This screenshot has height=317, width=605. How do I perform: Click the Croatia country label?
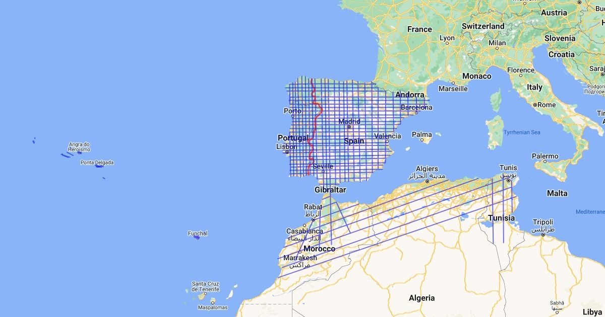[x=561, y=54]
